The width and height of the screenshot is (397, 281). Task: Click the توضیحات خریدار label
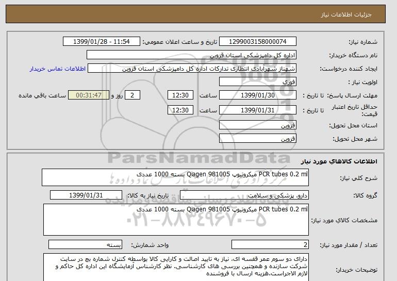coord(356,270)
